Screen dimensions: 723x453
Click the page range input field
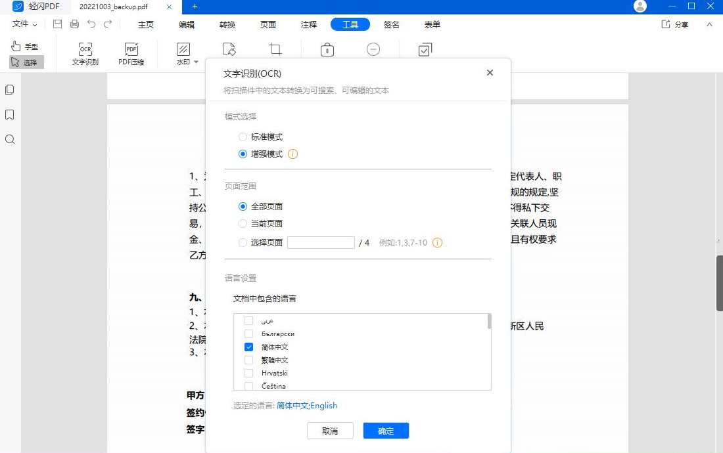tap(321, 242)
